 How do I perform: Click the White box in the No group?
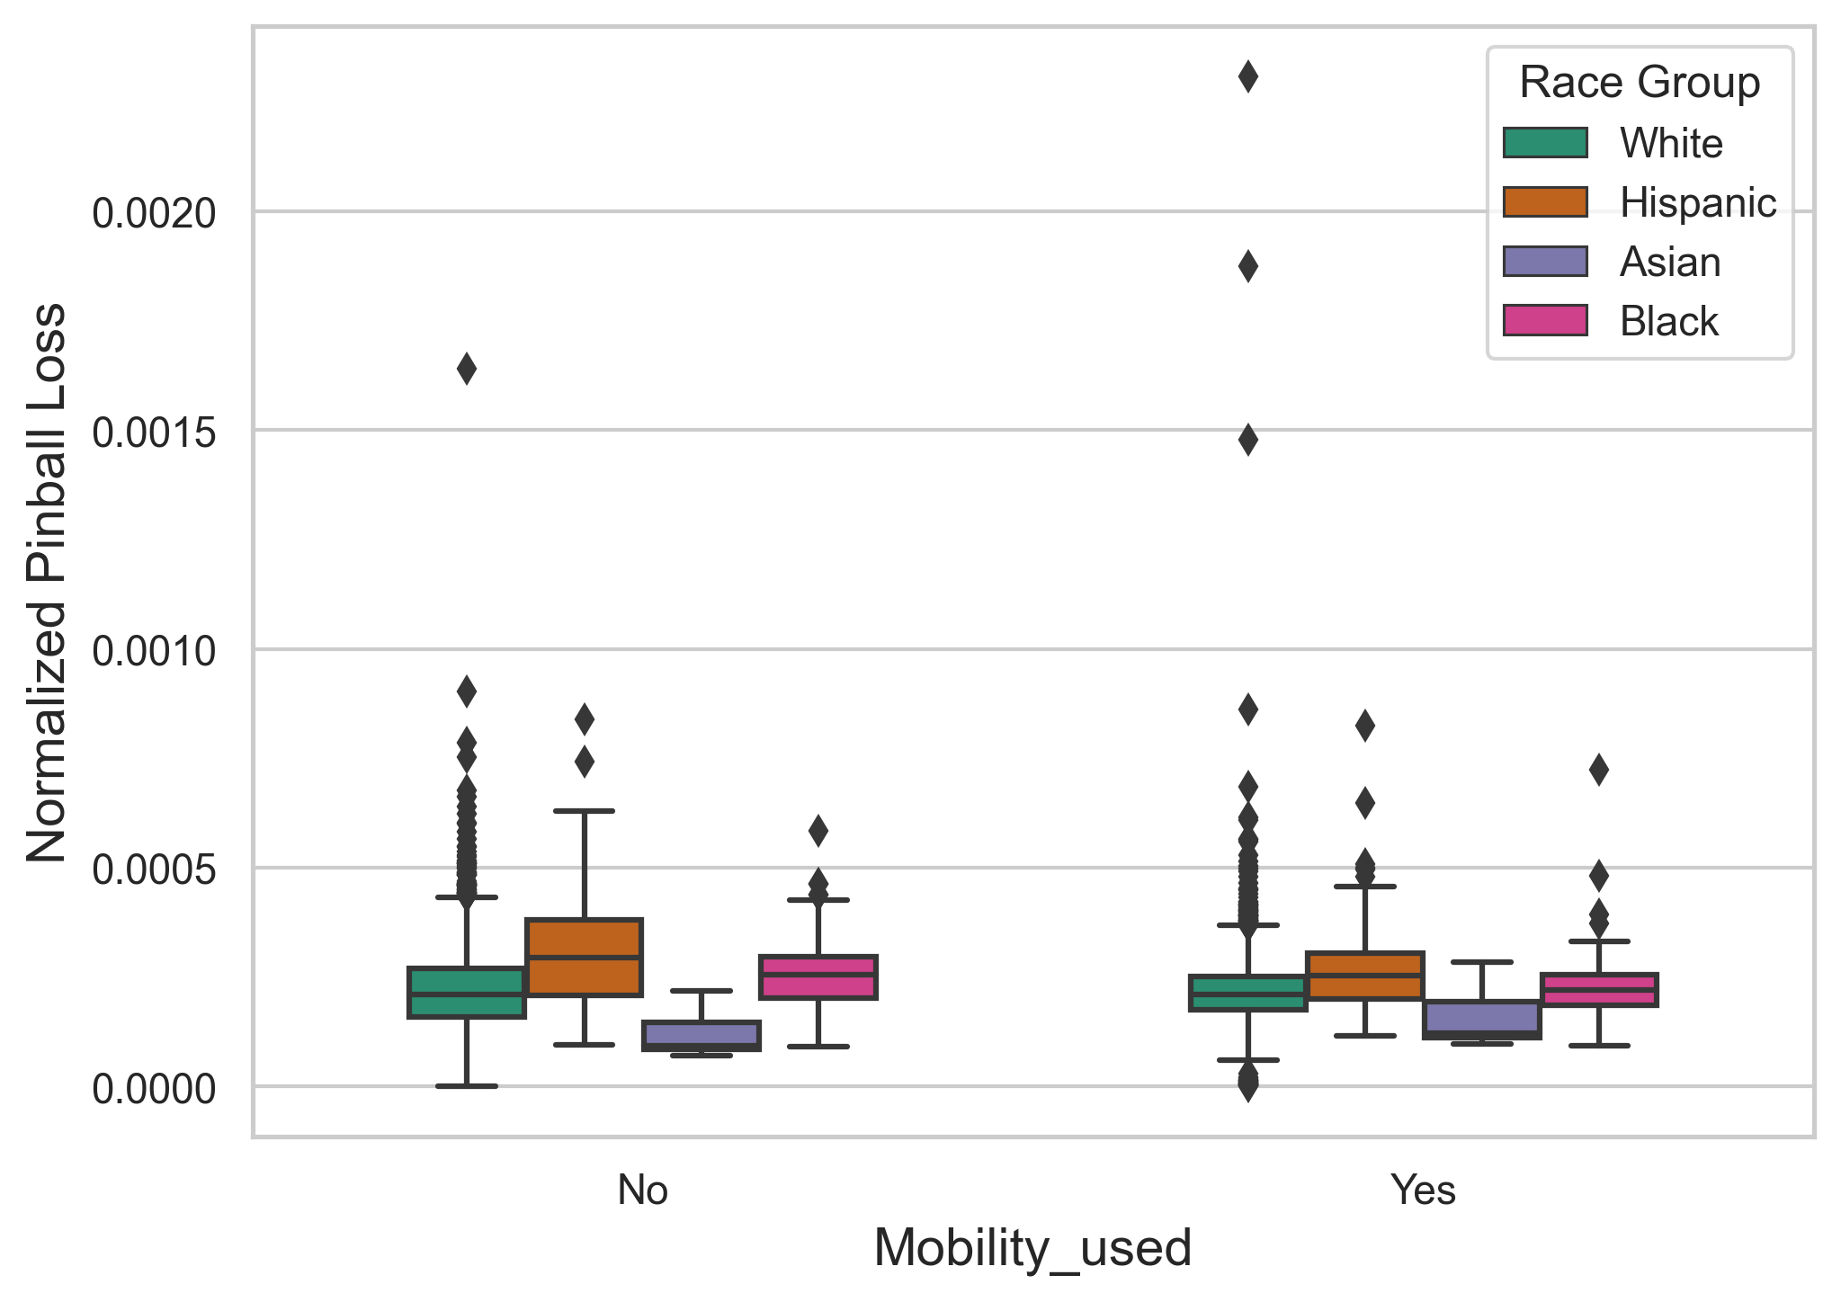coord(467,992)
